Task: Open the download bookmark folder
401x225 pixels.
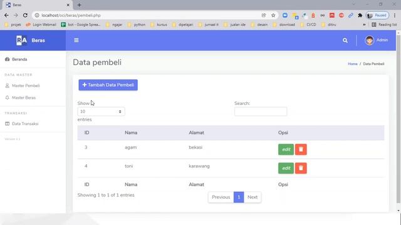Action: [284, 24]
